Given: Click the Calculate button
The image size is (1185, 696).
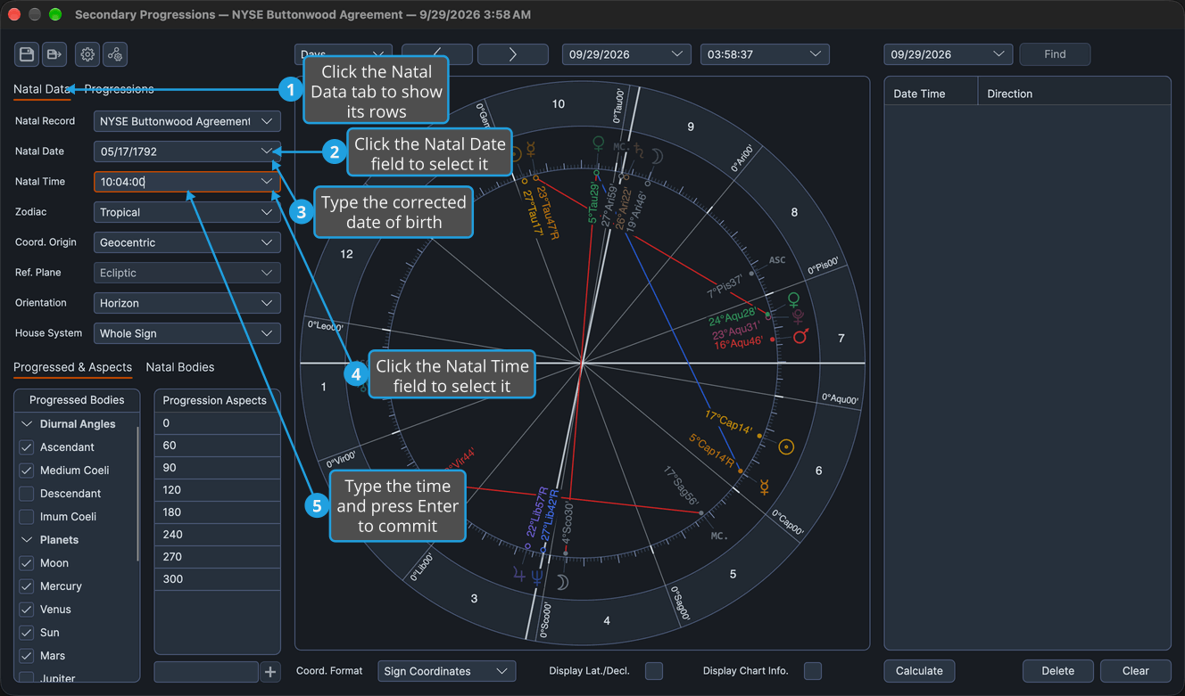Looking at the screenshot, I should pyautogui.click(x=919, y=671).
